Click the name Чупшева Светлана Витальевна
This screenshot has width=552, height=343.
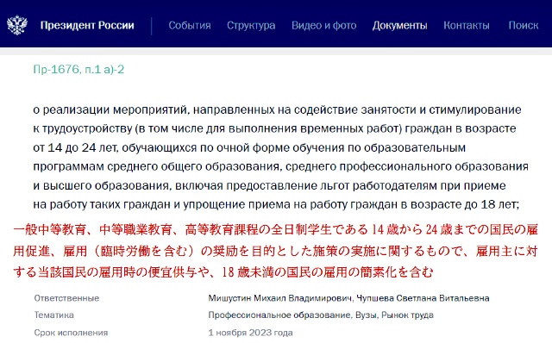[423, 298]
